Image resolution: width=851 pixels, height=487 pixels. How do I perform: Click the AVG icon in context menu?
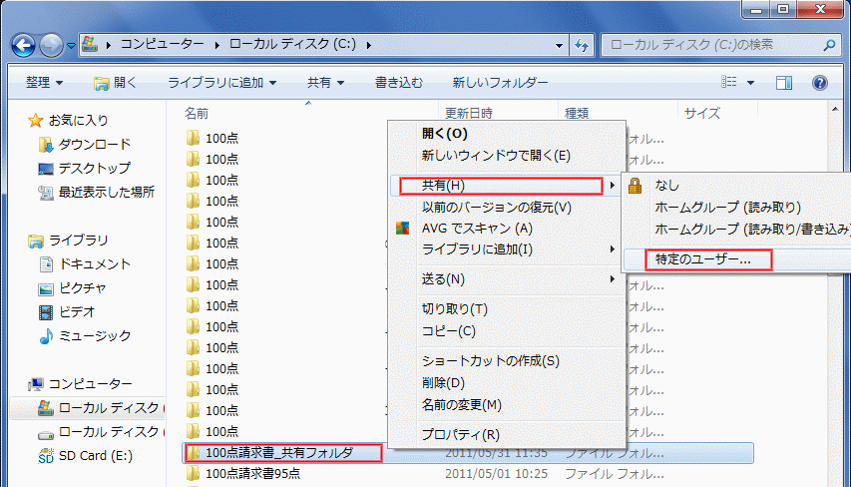402,228
